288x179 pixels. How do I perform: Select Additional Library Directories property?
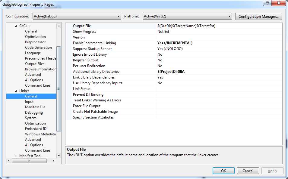tap(96, 72)
